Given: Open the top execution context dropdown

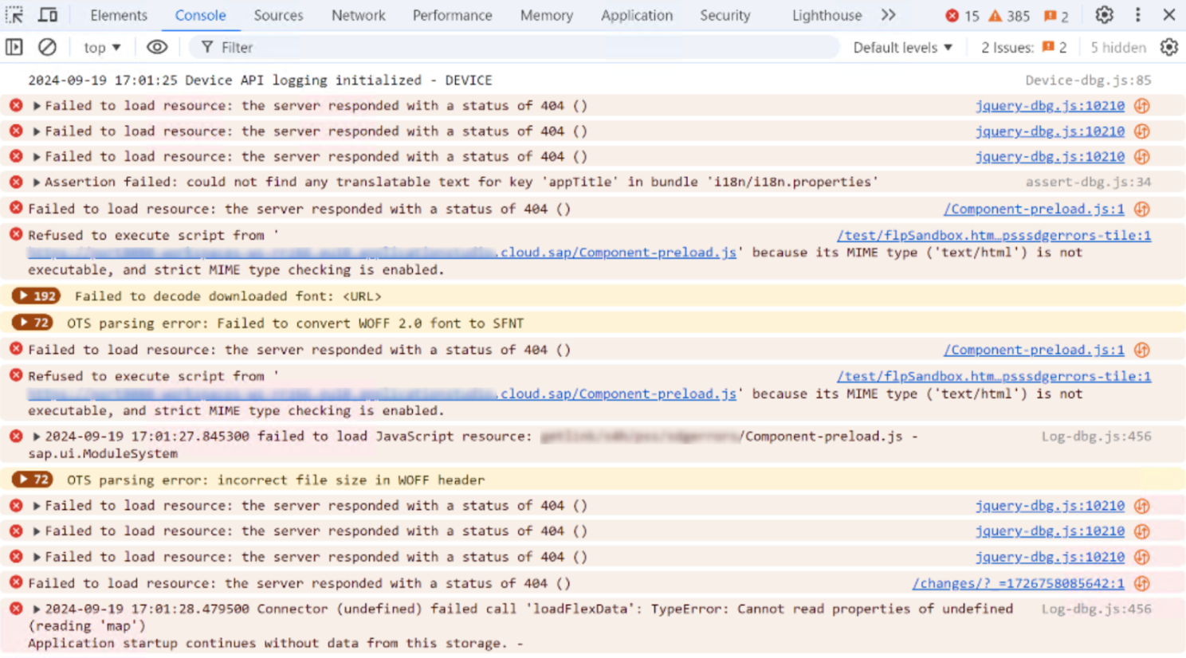Looking at the screenshot, I should (100, 47).
